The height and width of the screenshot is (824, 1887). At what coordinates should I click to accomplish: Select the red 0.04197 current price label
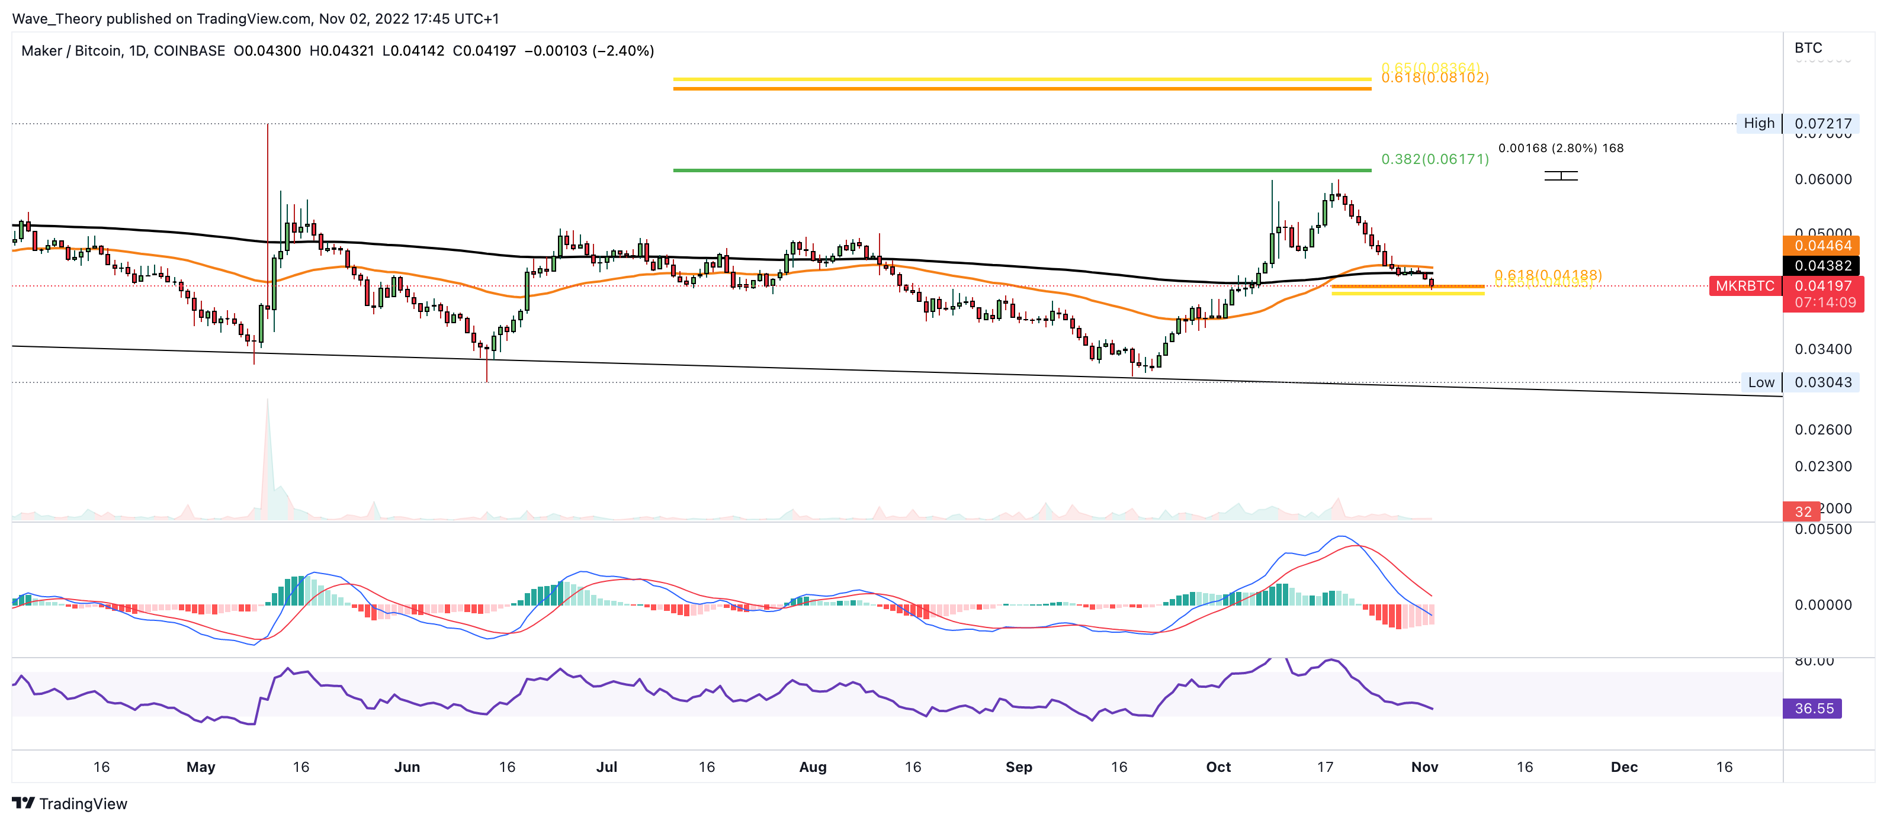[x=1822, y=286]
